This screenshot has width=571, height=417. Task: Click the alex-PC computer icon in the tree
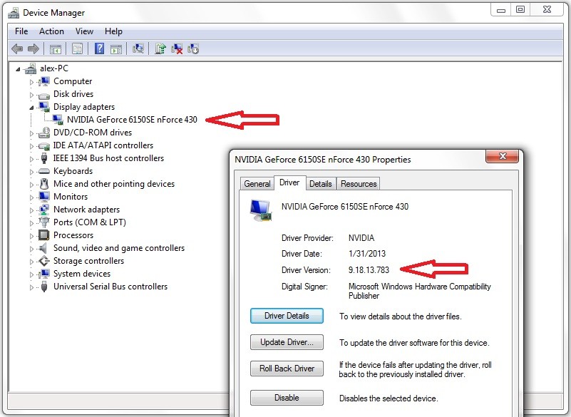pos(31,68)
